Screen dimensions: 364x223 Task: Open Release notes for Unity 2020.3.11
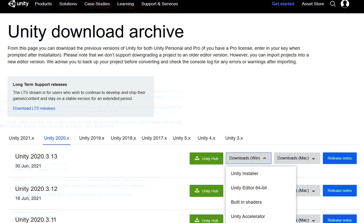(340, 219)
